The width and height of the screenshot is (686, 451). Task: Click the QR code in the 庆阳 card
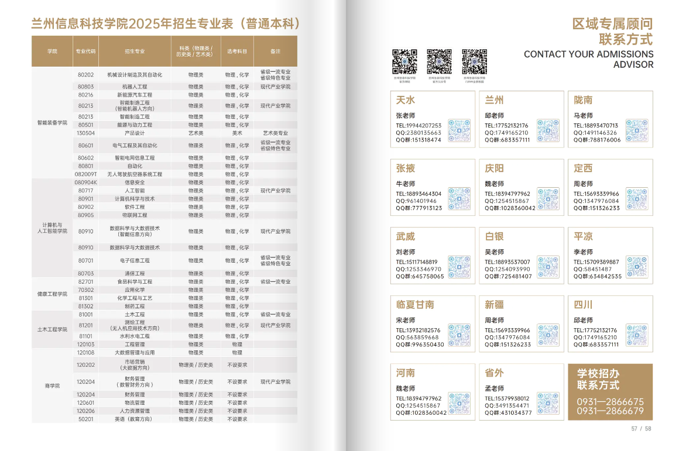click(x=548, y=199)
